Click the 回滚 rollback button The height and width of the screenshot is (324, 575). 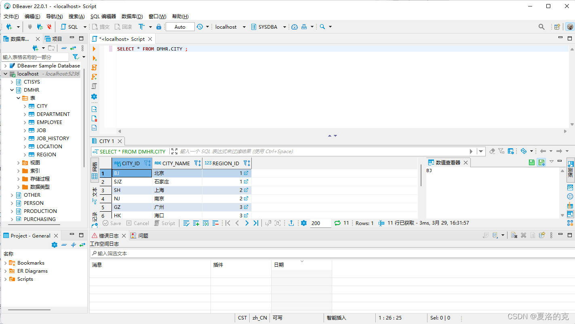[123, 27]
